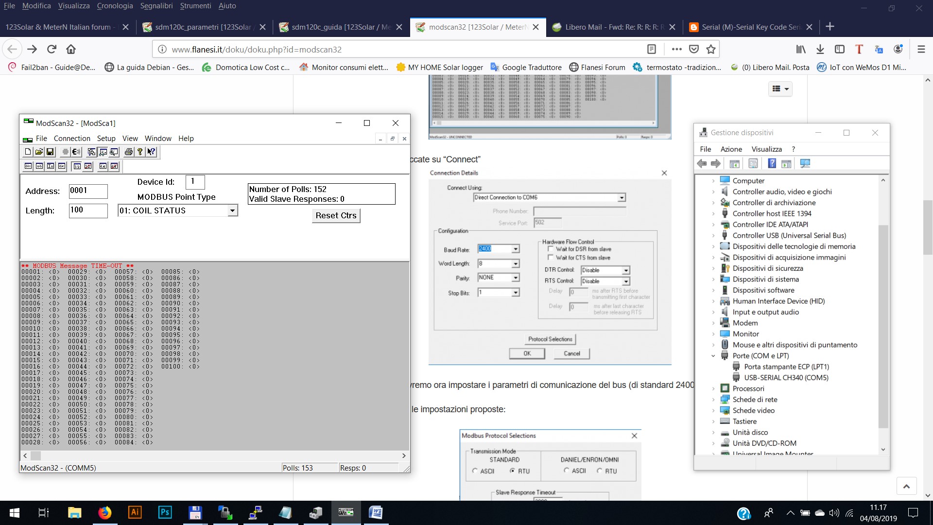This screenshot has width=933, height=525.
Task: Open Windows Start menu
Action: click(x=15, y=513)
